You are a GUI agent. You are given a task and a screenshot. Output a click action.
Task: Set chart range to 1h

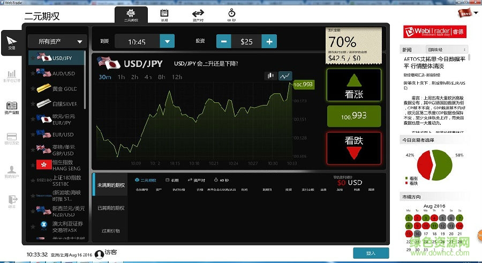click(121, 77)
